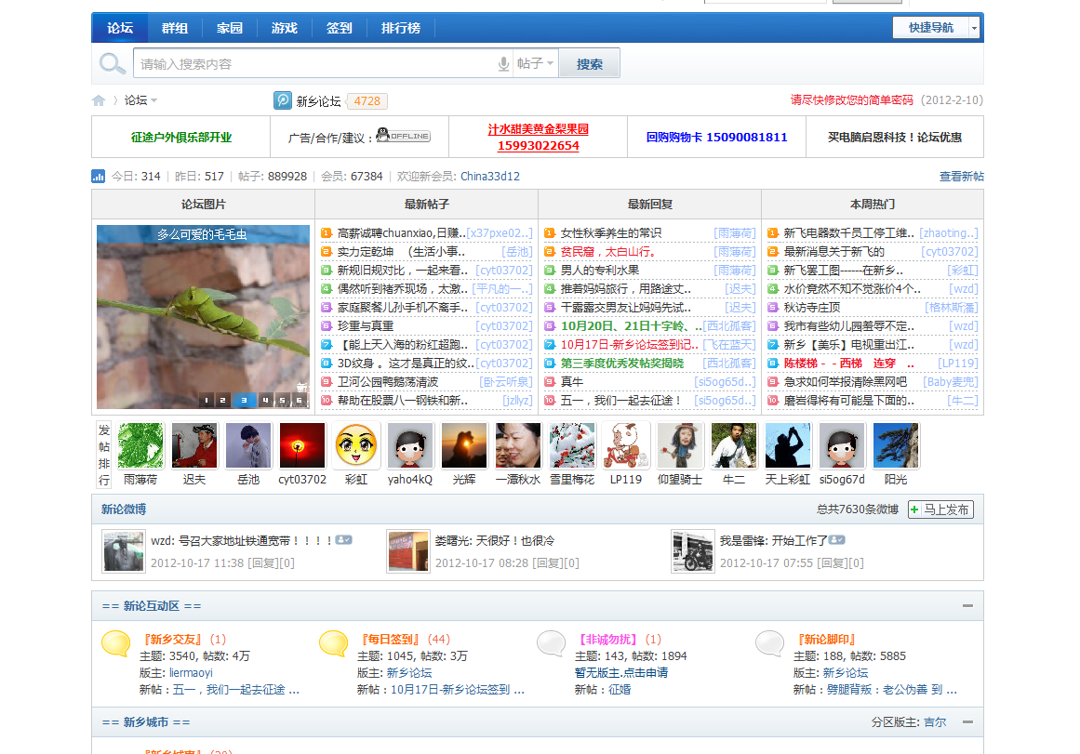The image size is (1080, 754).
Task: Click the yaho4kQ member avatar thumbnail
Action: [x=409, y=444]
